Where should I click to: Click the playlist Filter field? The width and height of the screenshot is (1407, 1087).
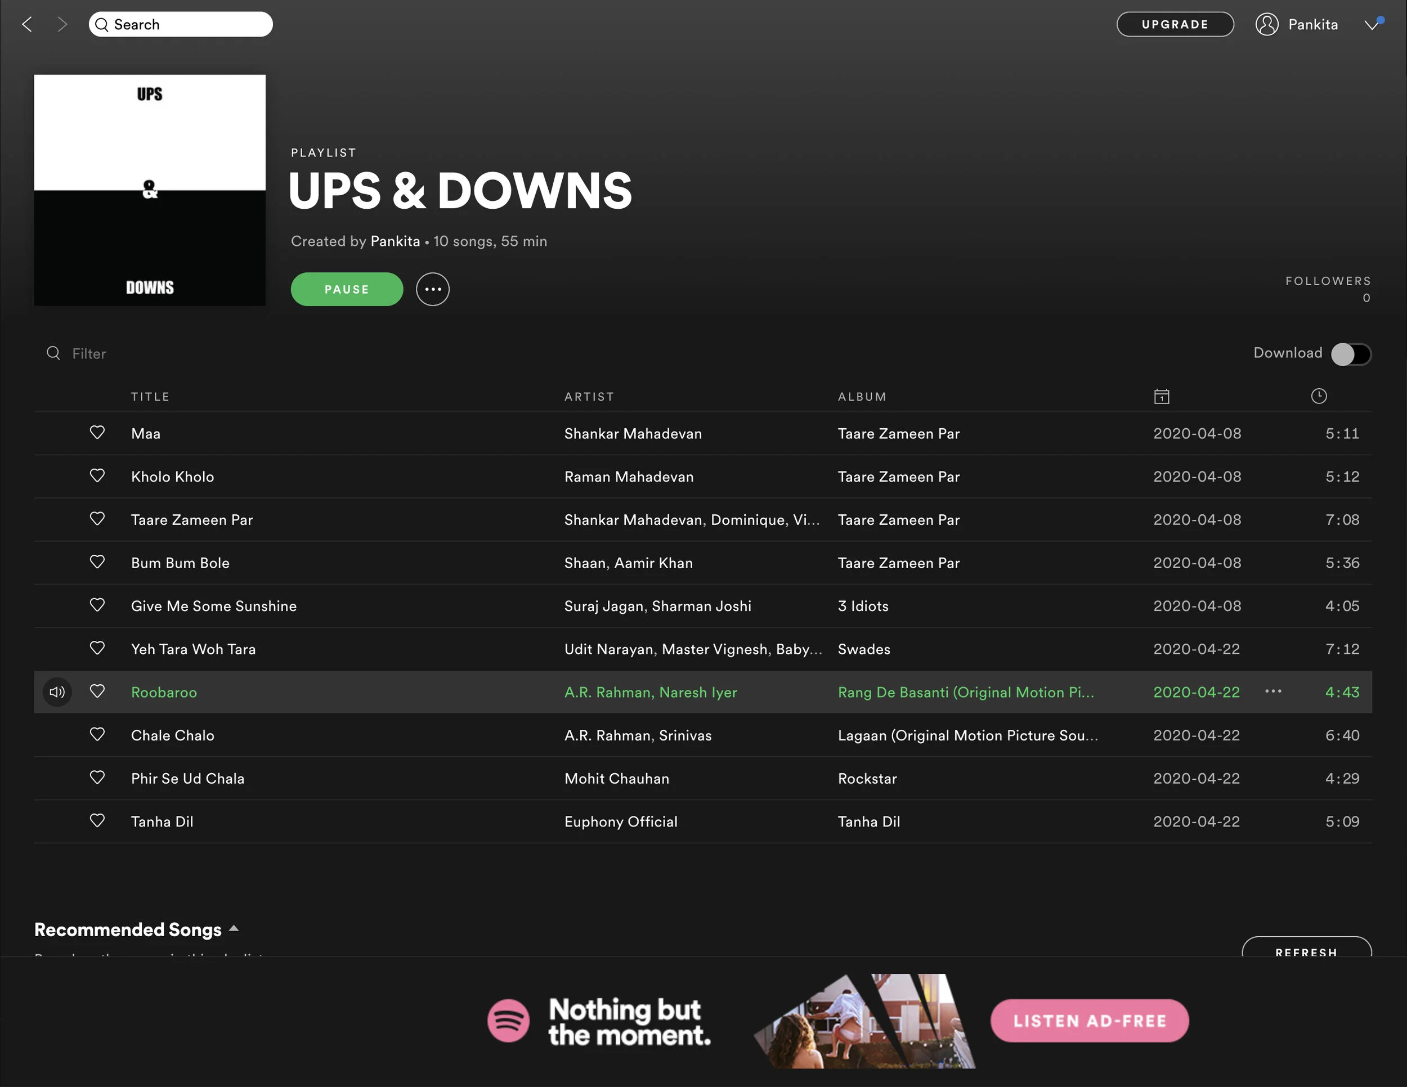click(x=89, y=353)
